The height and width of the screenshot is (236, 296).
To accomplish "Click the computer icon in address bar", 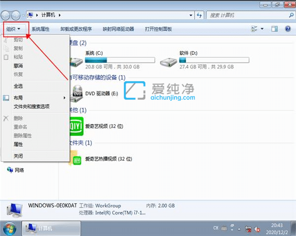I will click(x=30, y=15).
